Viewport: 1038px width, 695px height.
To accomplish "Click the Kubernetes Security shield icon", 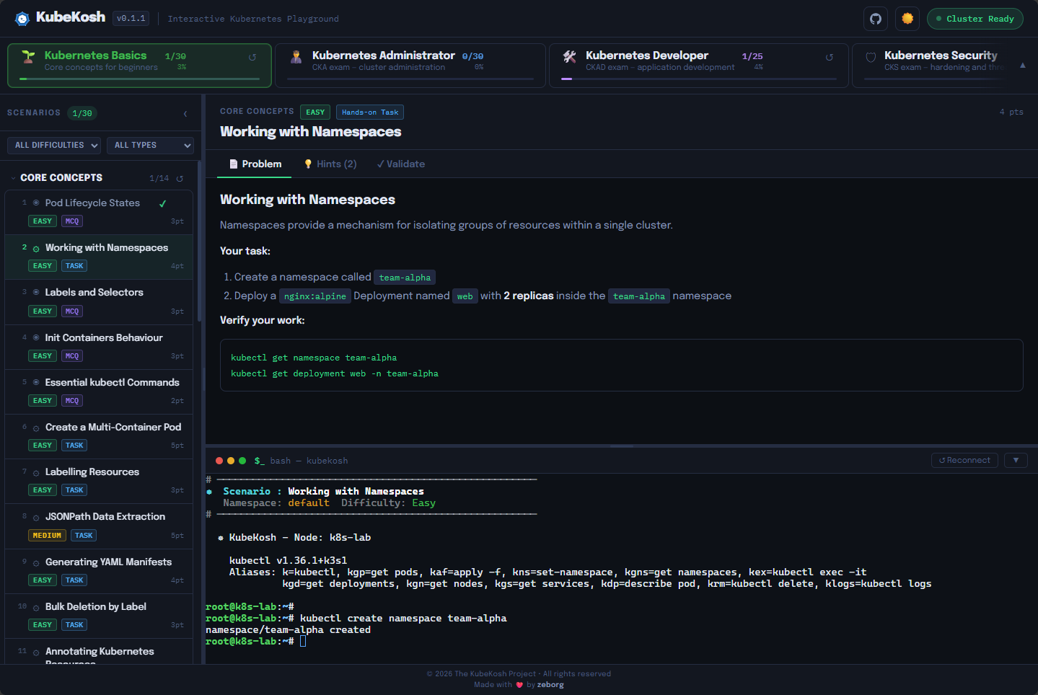I will coord(871,58).
